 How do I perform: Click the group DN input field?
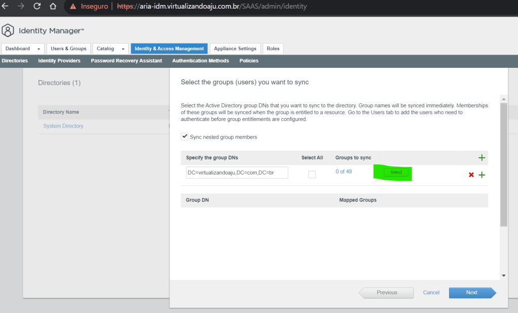tap(237, 173)
